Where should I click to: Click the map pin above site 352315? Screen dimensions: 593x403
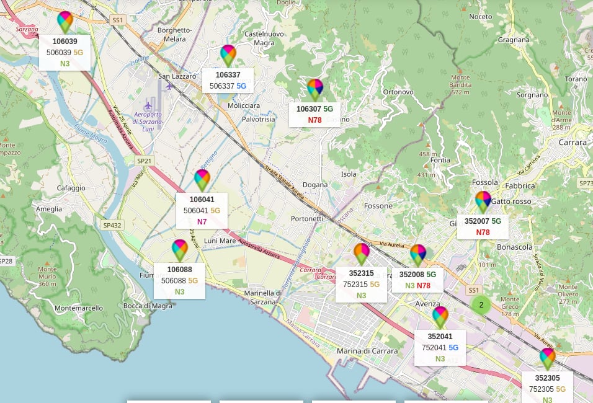pos(362,254)
